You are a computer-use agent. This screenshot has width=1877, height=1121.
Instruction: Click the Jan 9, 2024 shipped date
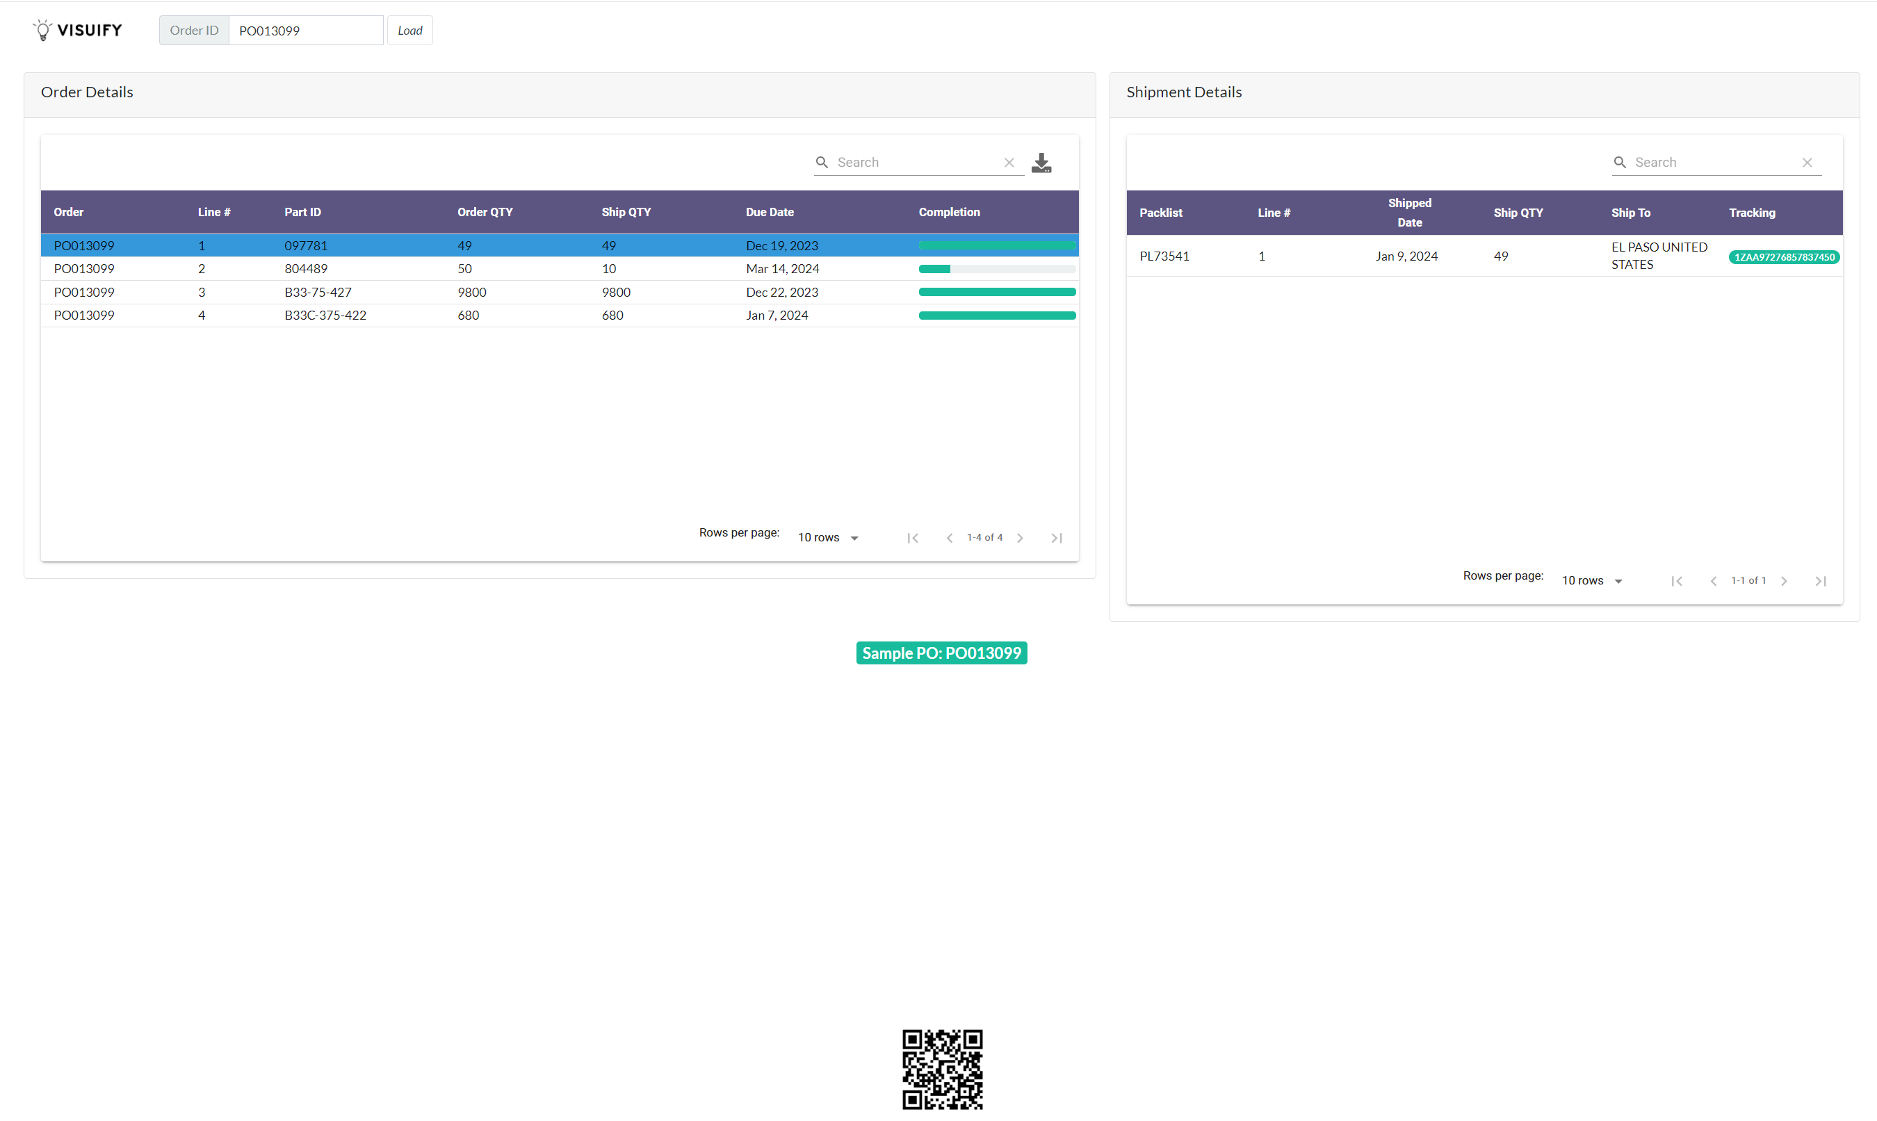click(x=1406, y=256)
